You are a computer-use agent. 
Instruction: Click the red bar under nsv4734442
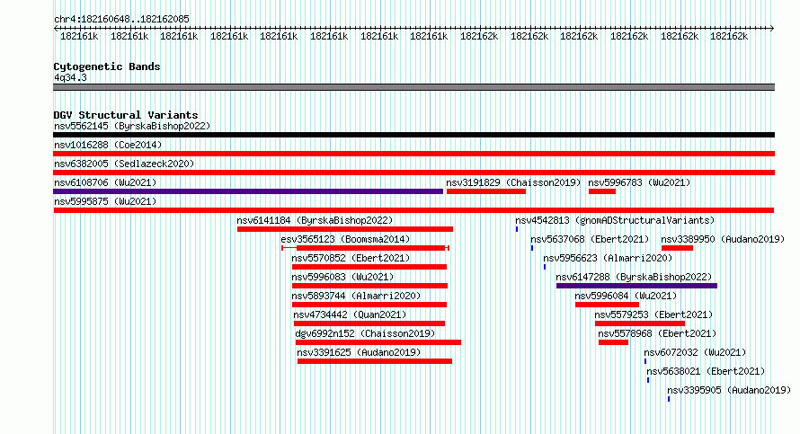(369, 323)
